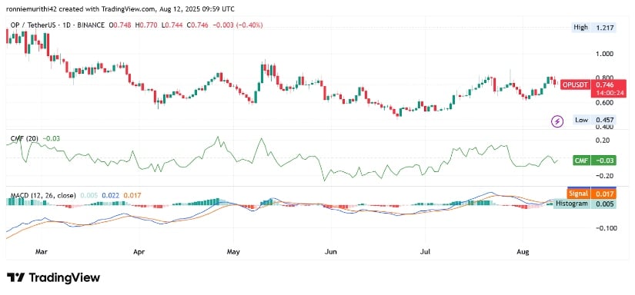Click the Apr date axis label
The width and height of the screenshot is (635, 295).
pos(139,252)
